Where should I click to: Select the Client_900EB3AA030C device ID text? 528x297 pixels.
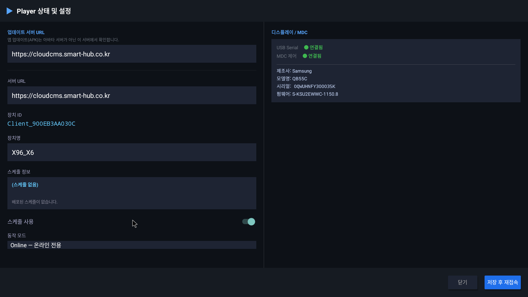(41, 124)
